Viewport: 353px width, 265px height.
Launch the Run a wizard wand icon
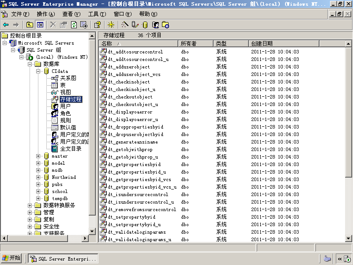point(125,25)
